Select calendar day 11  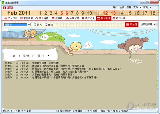(97, 13)
